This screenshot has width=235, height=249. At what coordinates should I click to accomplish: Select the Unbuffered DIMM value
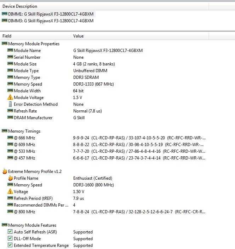click(x=90, y=71)
